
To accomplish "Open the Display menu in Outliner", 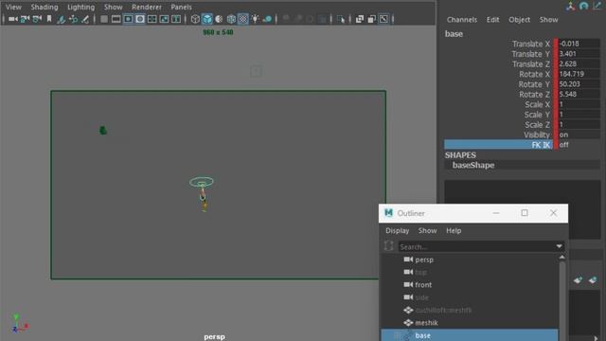I will (398, 231).
